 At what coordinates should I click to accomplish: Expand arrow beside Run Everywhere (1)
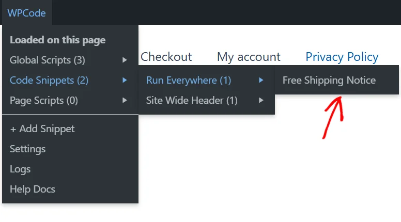[x=261, y=80]
